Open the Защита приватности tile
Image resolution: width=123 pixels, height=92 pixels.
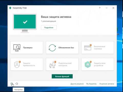[27, 64]
